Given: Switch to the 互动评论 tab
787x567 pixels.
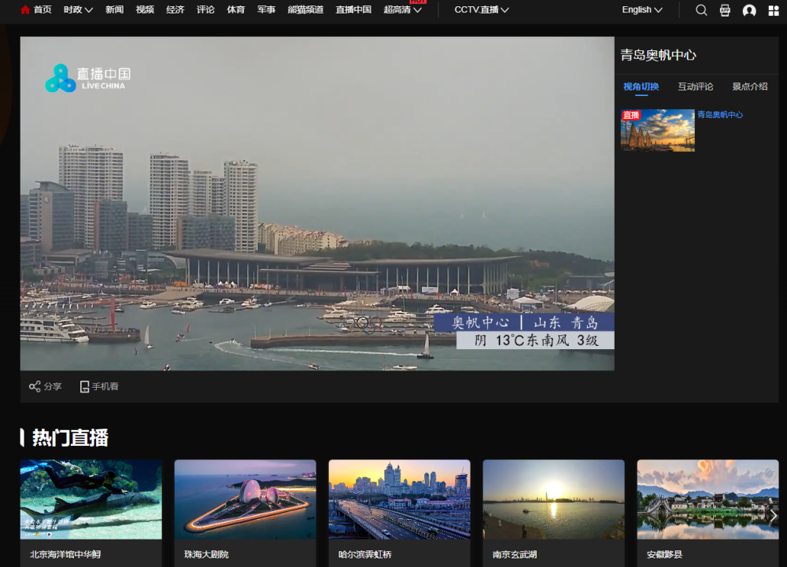Looking at the screenshot, I should coord(695,87).
